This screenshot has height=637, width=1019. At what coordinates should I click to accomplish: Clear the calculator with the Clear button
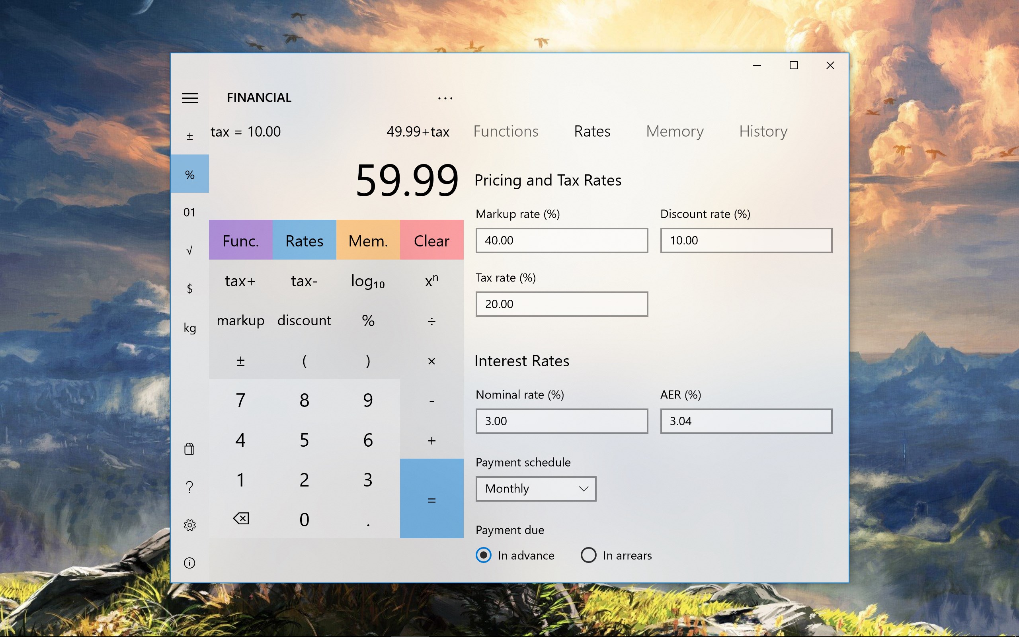431,240
